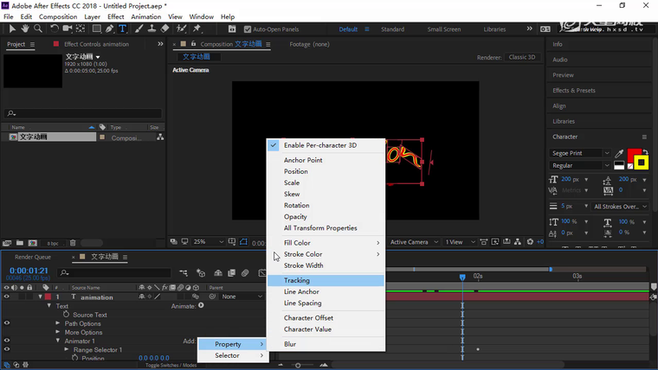This screenshot has height=370, width=658.
Task: Open the Animation menu in menu bar
Action: [x=145, y=16]
